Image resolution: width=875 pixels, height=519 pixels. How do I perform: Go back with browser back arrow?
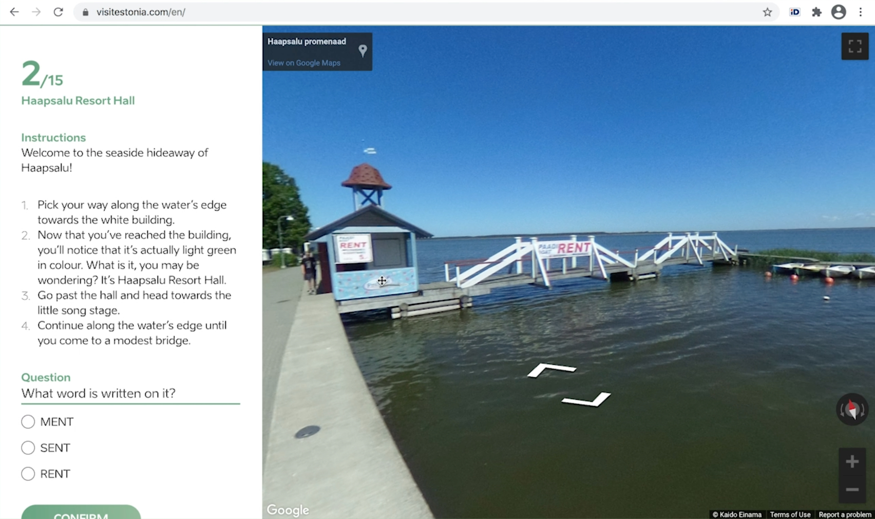click(14, 12)
